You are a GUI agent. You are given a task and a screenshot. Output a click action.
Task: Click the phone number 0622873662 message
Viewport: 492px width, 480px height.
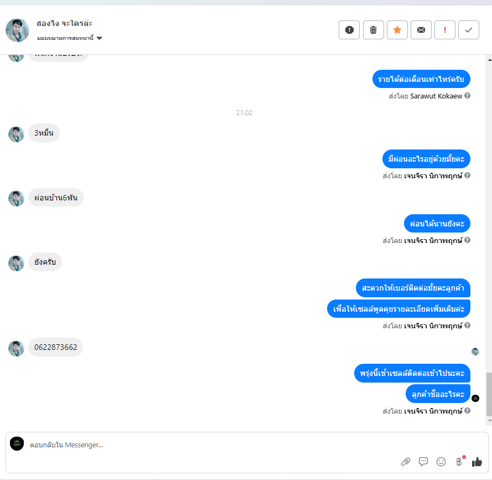(55, 347)
